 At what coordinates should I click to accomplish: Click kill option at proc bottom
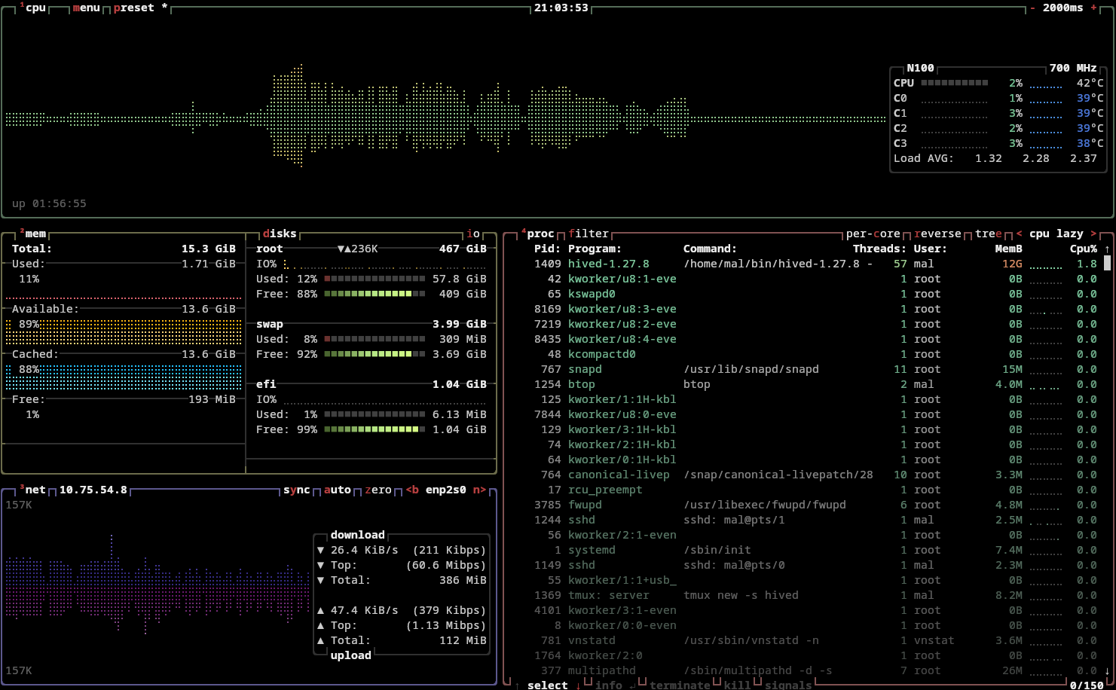click(738, 685)
